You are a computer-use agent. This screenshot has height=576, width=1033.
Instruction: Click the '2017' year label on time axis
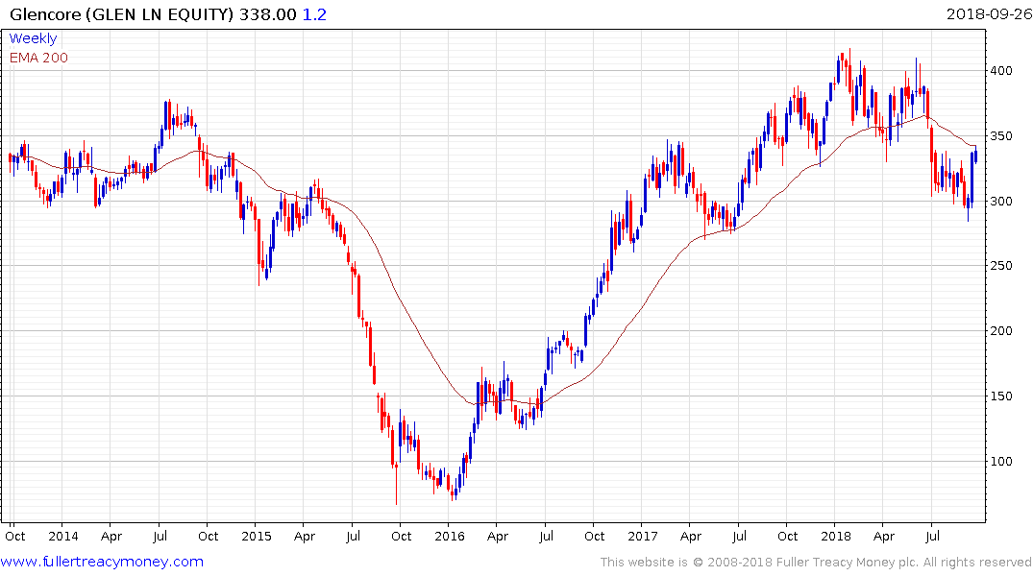(642, 537)
